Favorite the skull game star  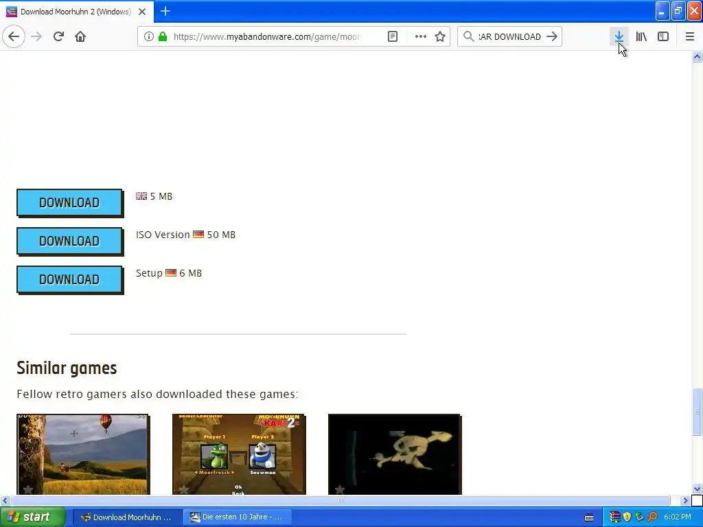[339, 489]
